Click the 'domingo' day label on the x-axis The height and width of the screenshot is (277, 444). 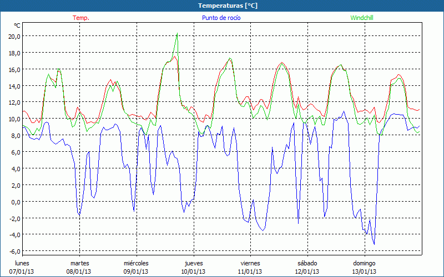(365, 263)
